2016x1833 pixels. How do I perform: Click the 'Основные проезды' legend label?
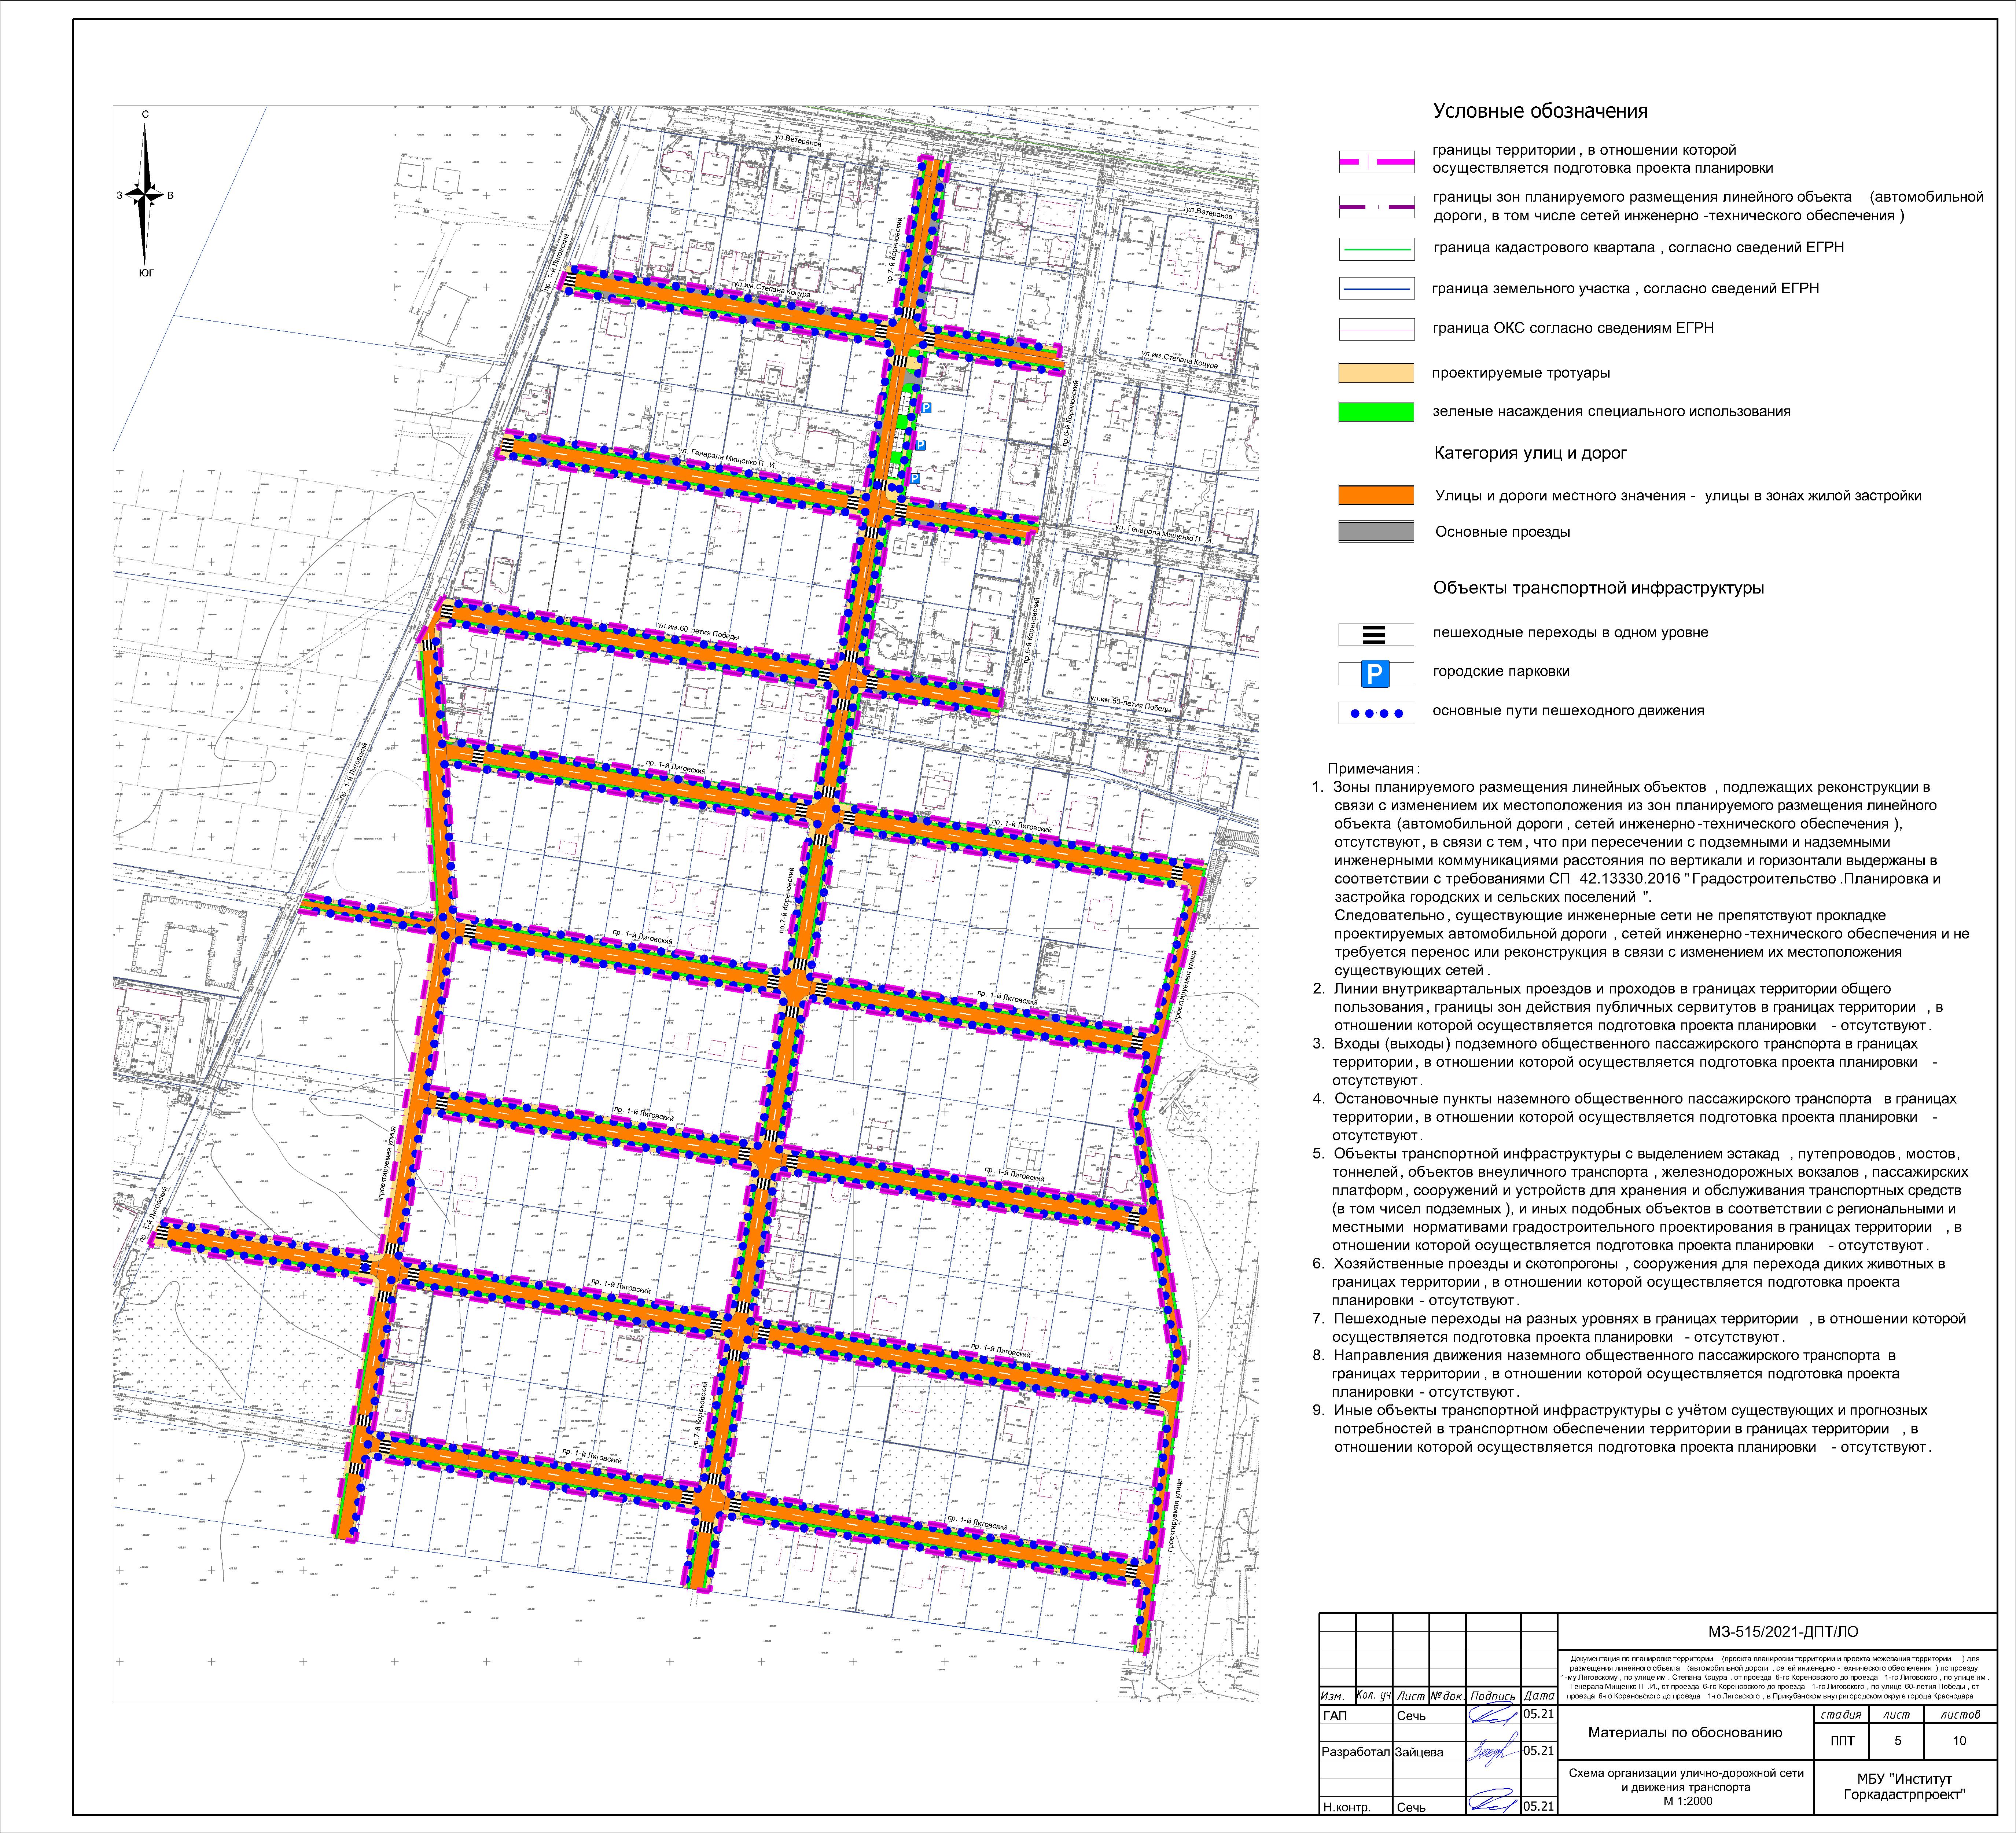(1502, 532)
